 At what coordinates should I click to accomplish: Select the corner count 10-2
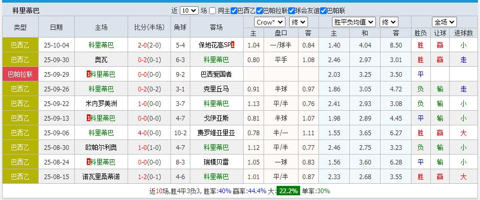(180, 133)
